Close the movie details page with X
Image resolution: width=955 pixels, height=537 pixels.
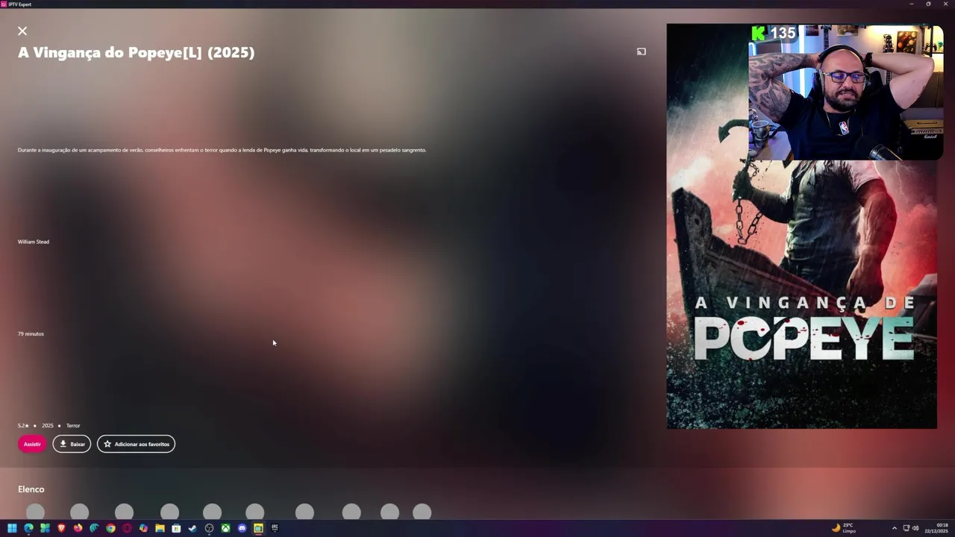(22, 31)
